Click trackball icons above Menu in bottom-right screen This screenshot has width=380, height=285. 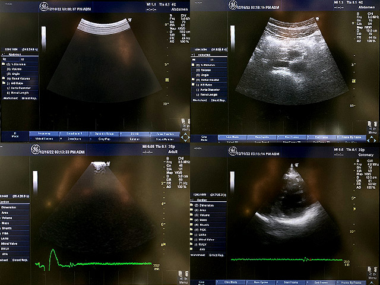(x=372, y=270)
